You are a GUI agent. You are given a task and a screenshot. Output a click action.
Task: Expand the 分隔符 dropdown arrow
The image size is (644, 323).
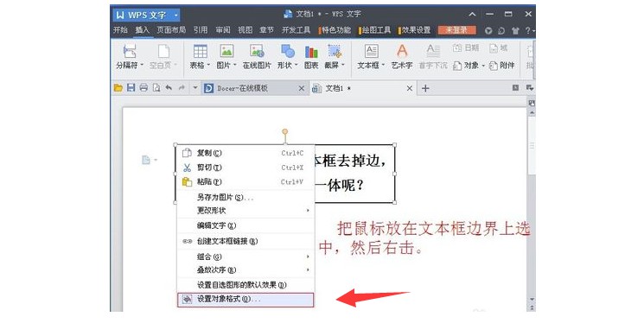pyautogui.click(x=142, y=66)
